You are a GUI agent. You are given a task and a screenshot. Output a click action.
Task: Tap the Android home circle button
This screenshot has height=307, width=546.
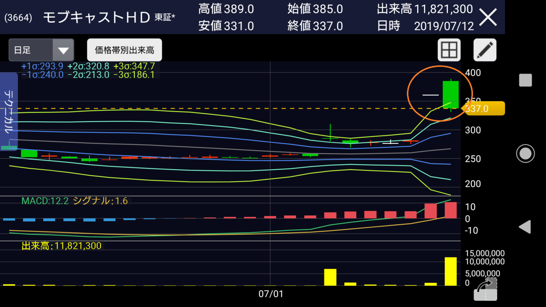coord(525,154)
